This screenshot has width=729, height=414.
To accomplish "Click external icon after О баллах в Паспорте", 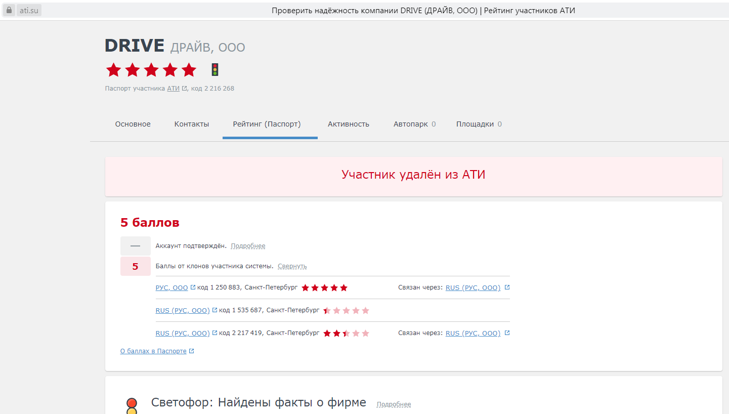I will coord(192,351).
